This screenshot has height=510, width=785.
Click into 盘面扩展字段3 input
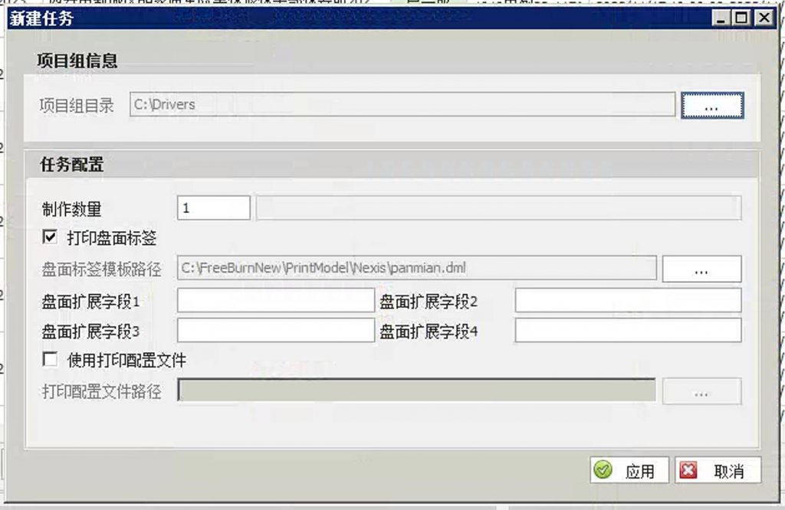(276, 331)
